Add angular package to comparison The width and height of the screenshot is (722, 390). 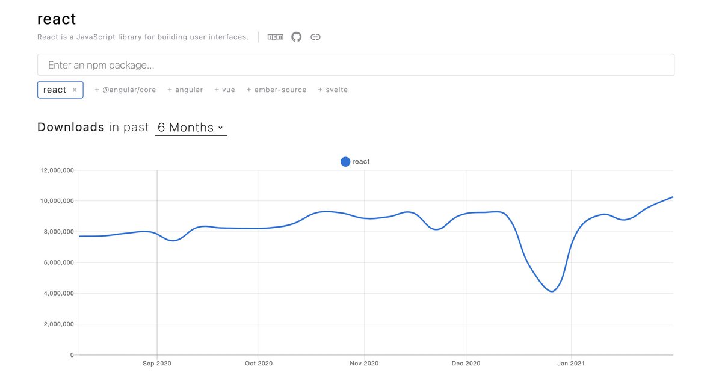[x=185, y=90]
